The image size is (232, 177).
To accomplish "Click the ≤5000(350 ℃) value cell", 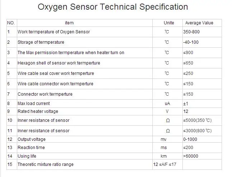I will coord(198,120).
